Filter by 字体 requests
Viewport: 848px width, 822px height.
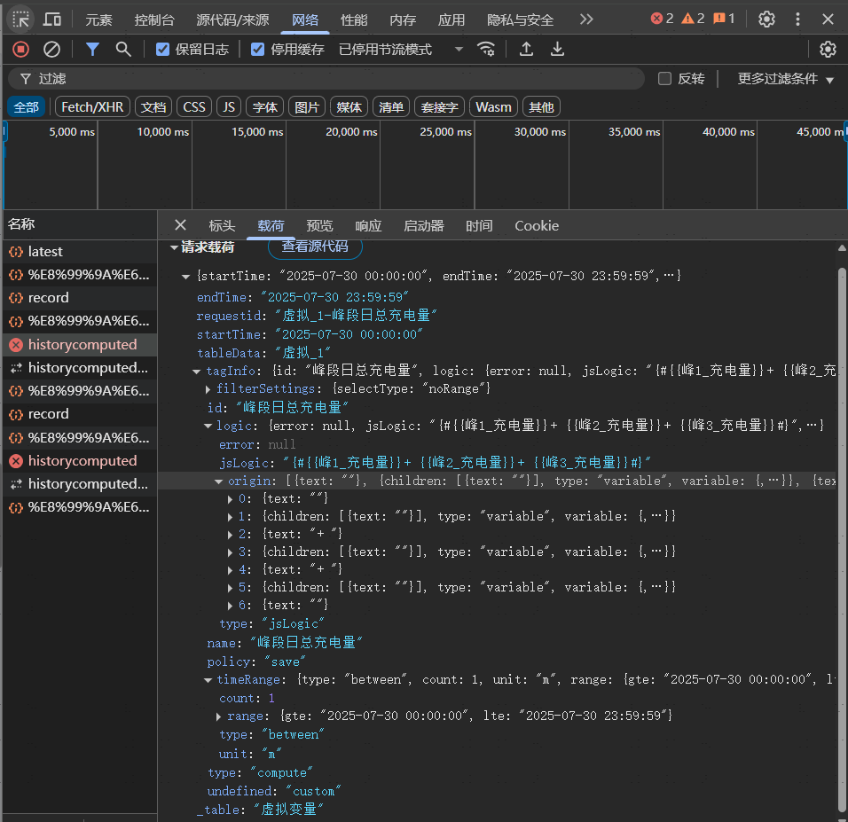[x=265, y=107]
